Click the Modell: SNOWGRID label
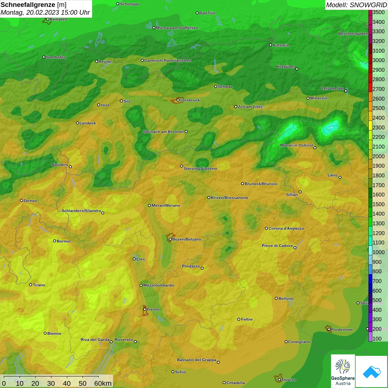 click(356, 5)
